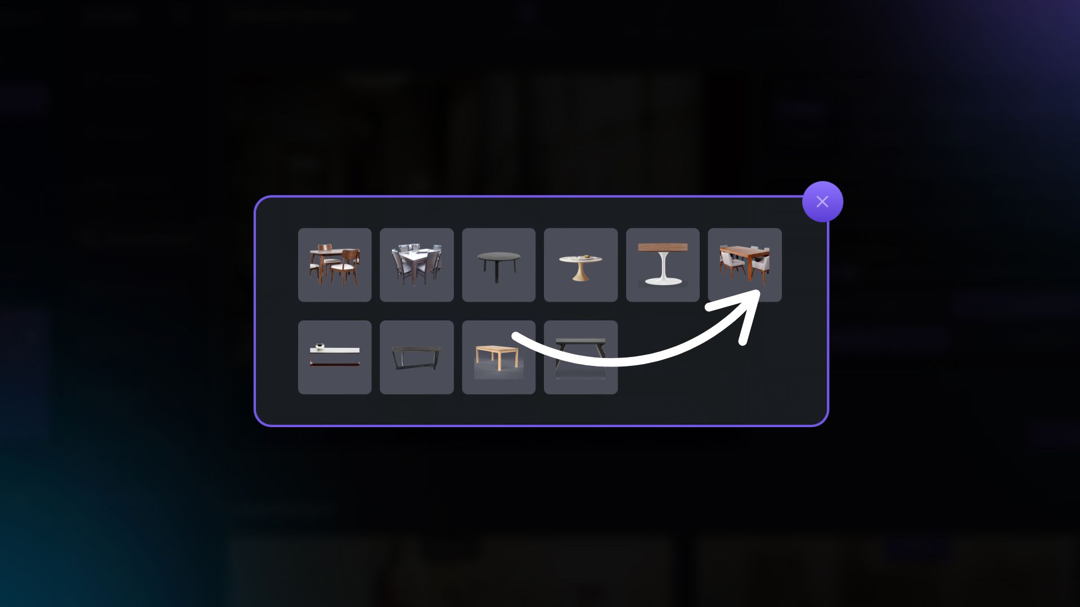Select dark gray table with angled legs
The width and height of the screenshot is (1080, 607).
(x=580, y=357)
